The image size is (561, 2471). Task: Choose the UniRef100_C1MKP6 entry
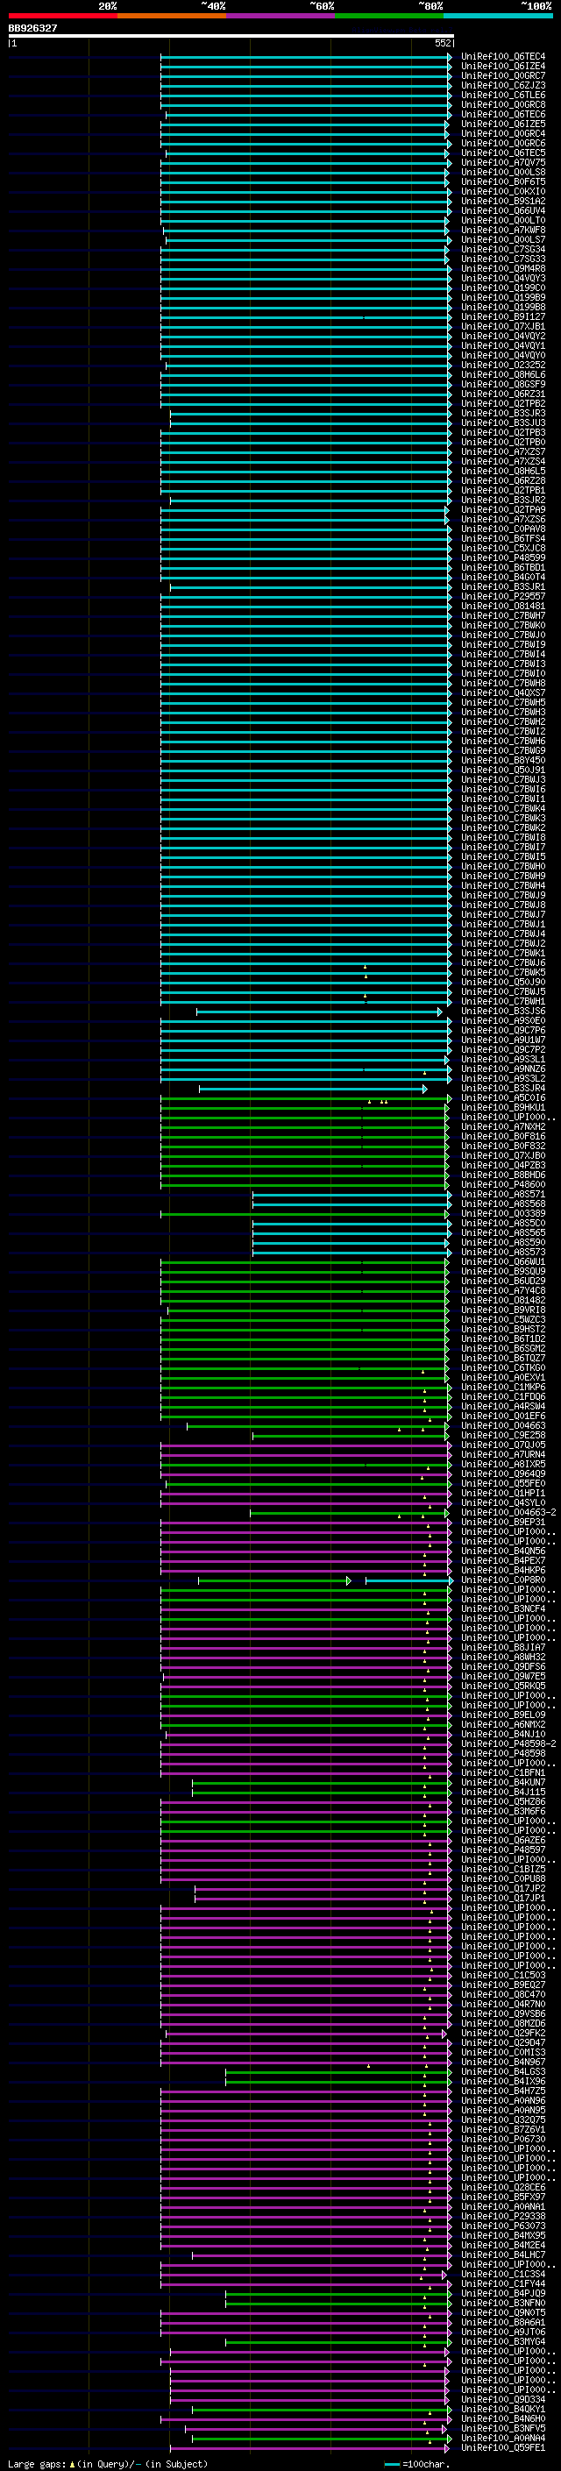click(x=503, y=1387)
